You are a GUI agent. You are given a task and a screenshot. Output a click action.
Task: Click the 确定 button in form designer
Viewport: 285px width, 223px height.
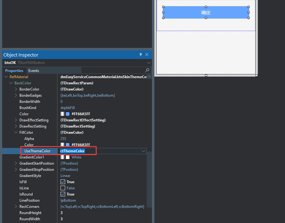206,12
